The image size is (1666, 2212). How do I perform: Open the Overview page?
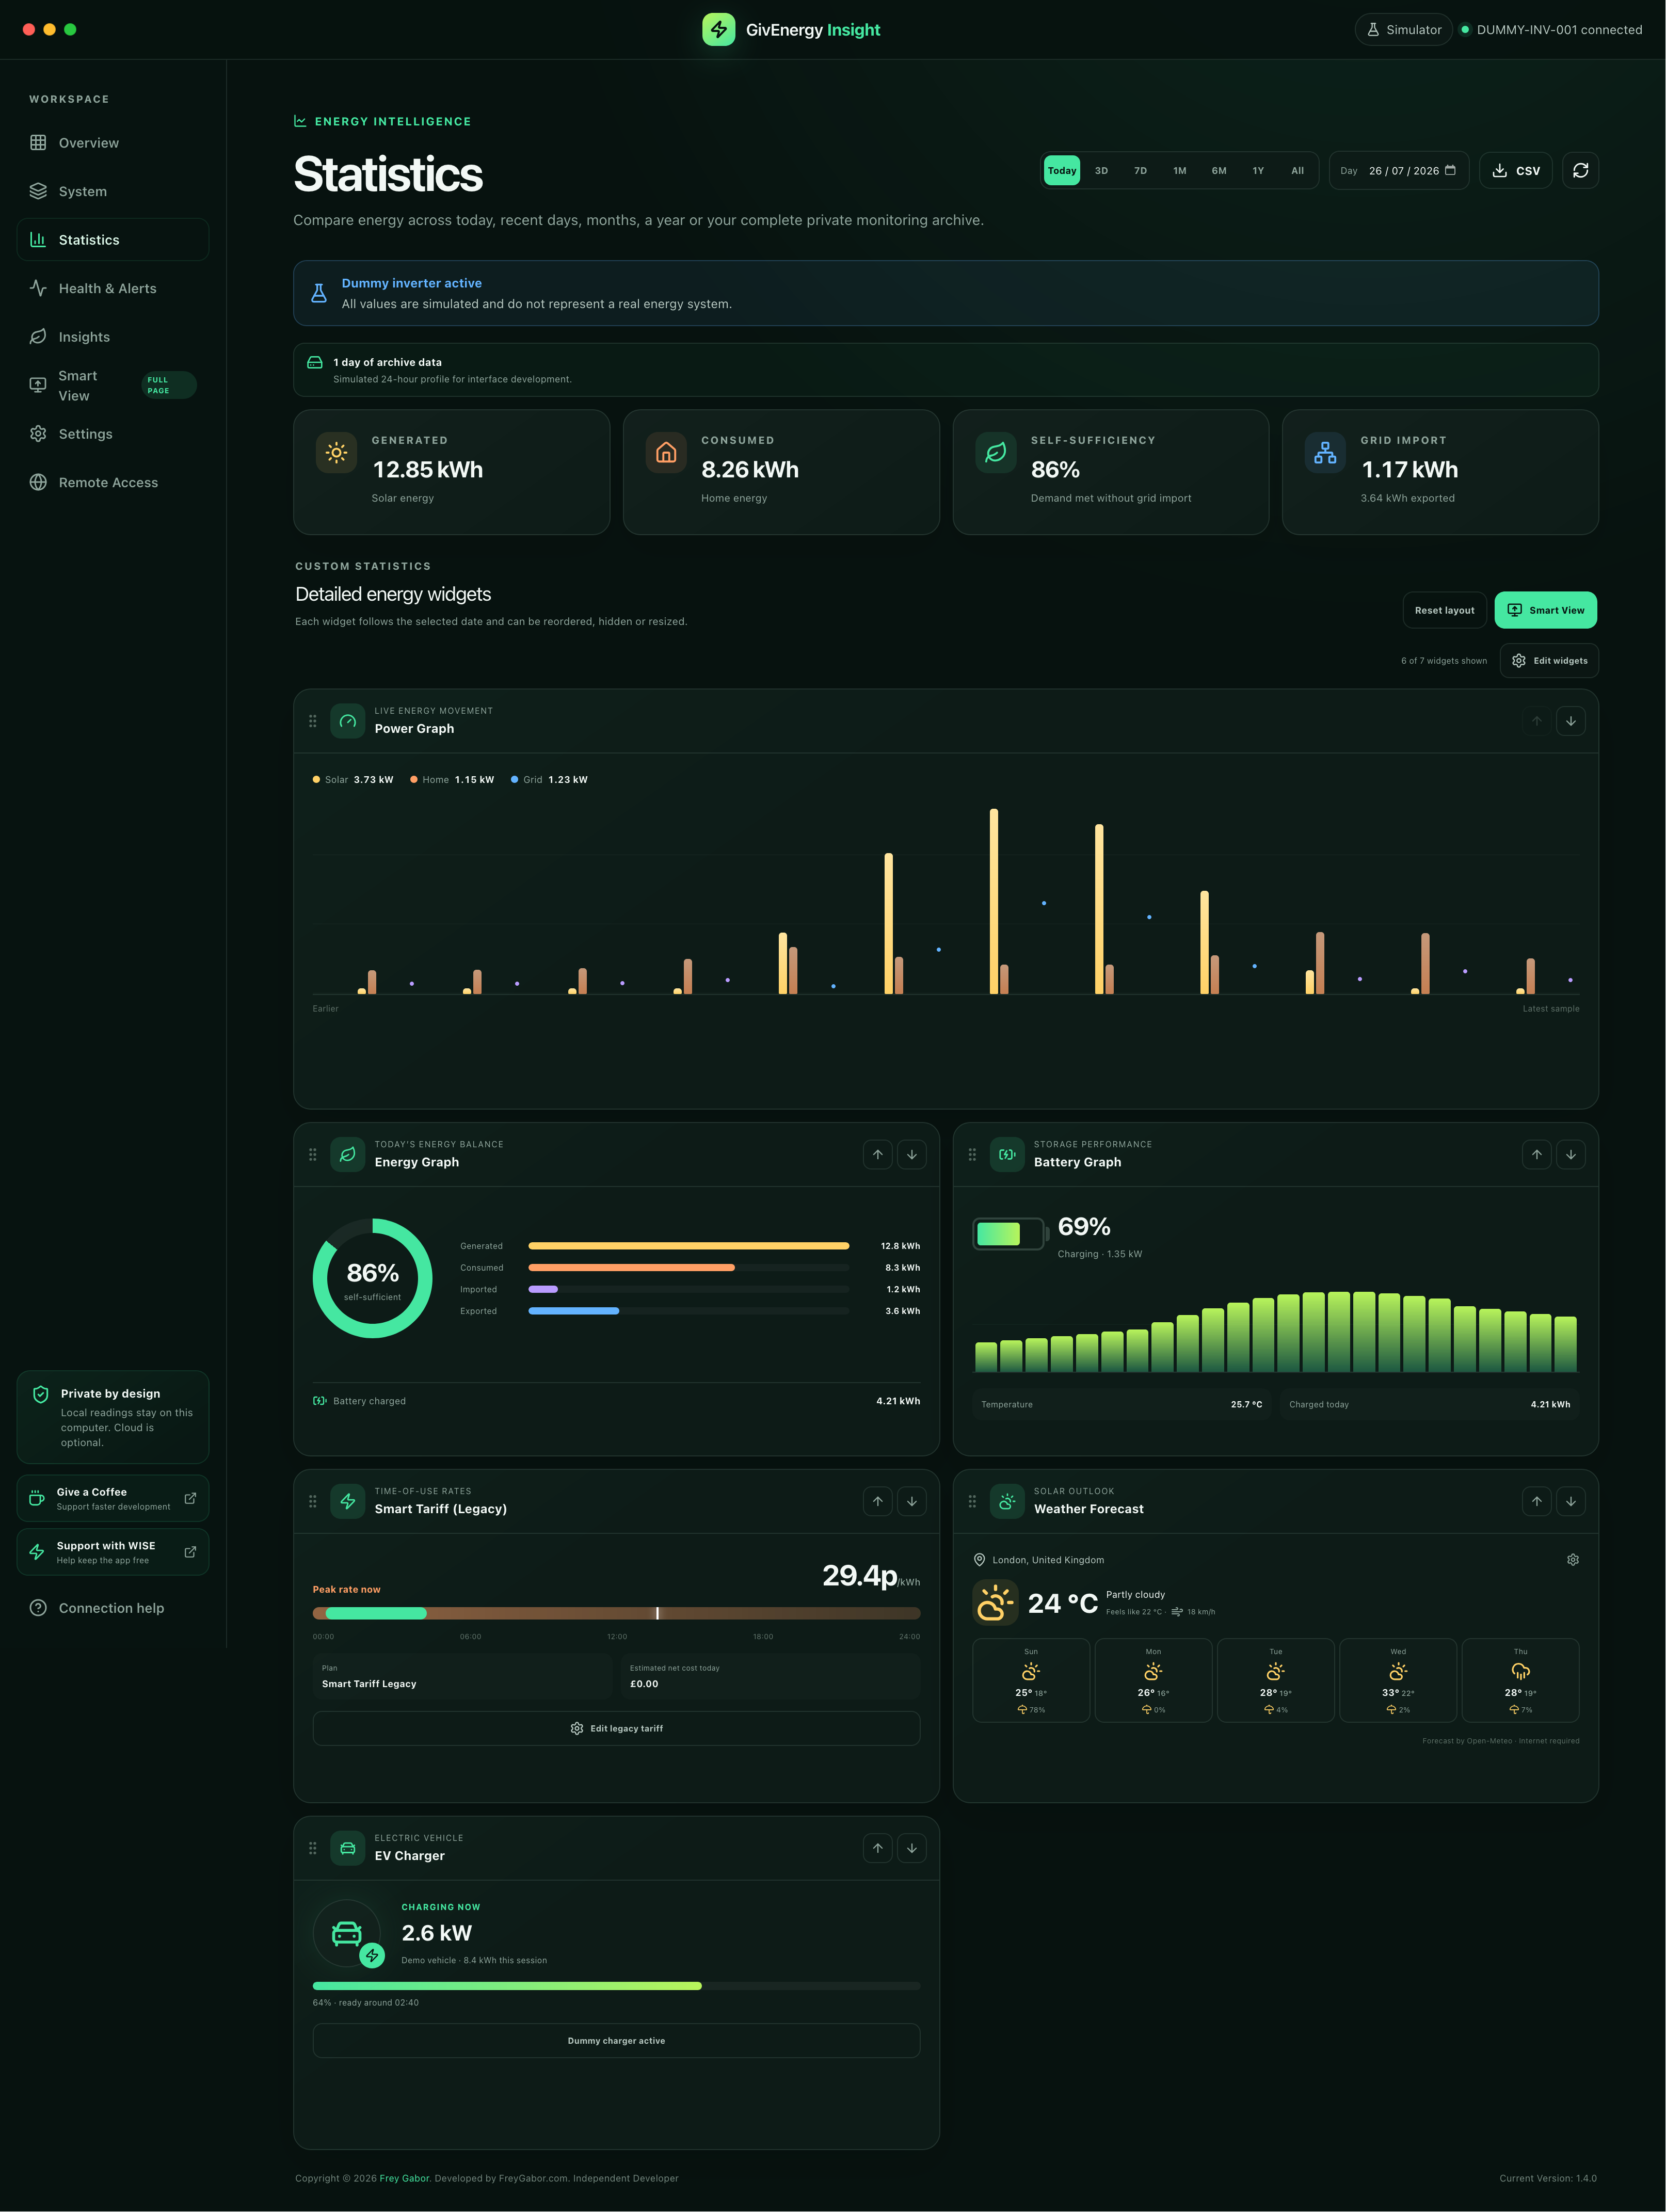pos(113,143)
